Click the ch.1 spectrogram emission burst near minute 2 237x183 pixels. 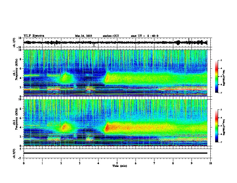pos(65,78)
